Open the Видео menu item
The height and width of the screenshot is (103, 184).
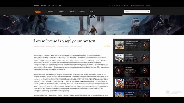(x=82, y=11)
